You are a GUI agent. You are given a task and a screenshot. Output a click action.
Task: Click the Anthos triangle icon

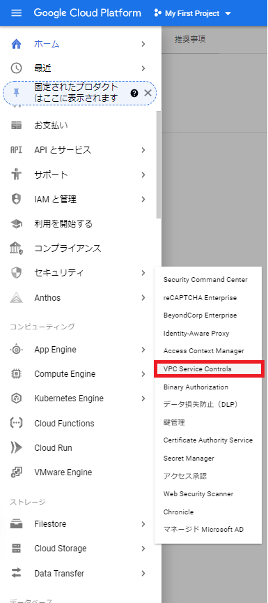point(16,297)
